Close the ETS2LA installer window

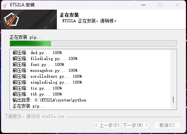177,5
